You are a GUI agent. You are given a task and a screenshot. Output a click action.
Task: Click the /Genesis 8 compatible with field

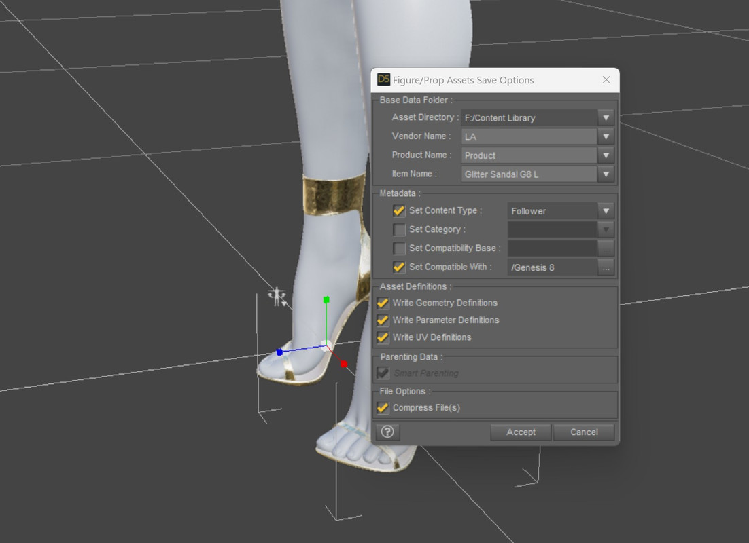point(552,267)
